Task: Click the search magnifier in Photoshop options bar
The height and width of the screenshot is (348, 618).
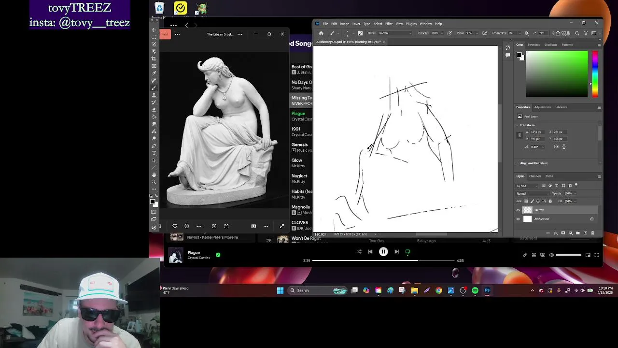Action: coord(576,33)
